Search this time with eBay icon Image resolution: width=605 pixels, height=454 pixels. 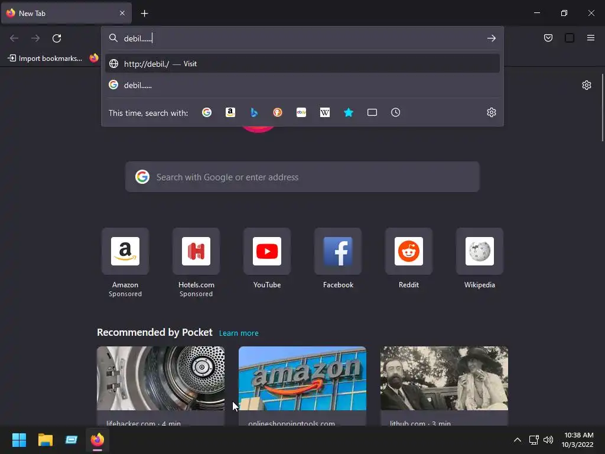click(301, 112)
